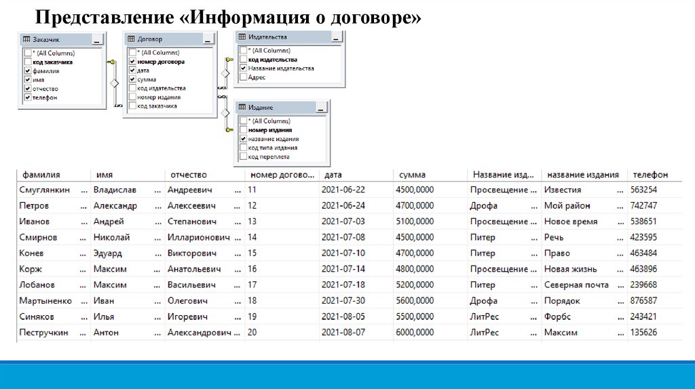Open ellipsis button in Смуглянкин cell
This screenshot has height=389, width=695.
[x=84, y=190]
